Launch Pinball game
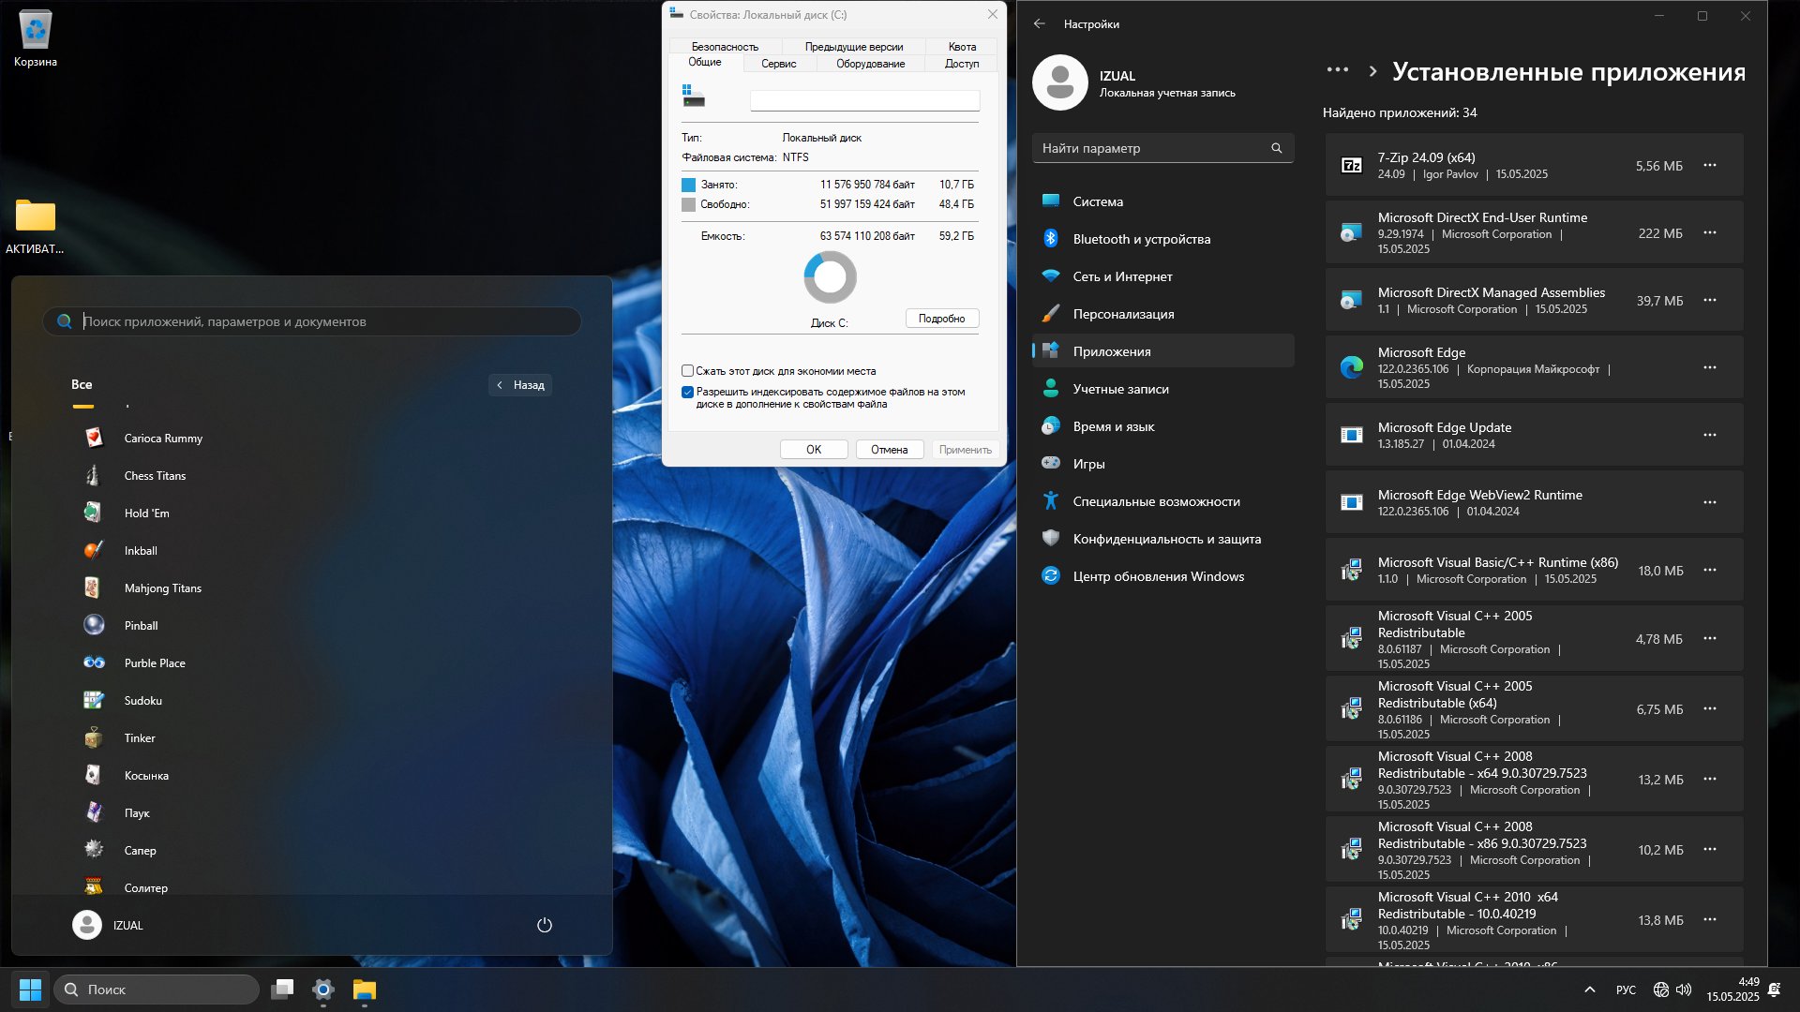1800x1012 pixels. coord(141,626)
